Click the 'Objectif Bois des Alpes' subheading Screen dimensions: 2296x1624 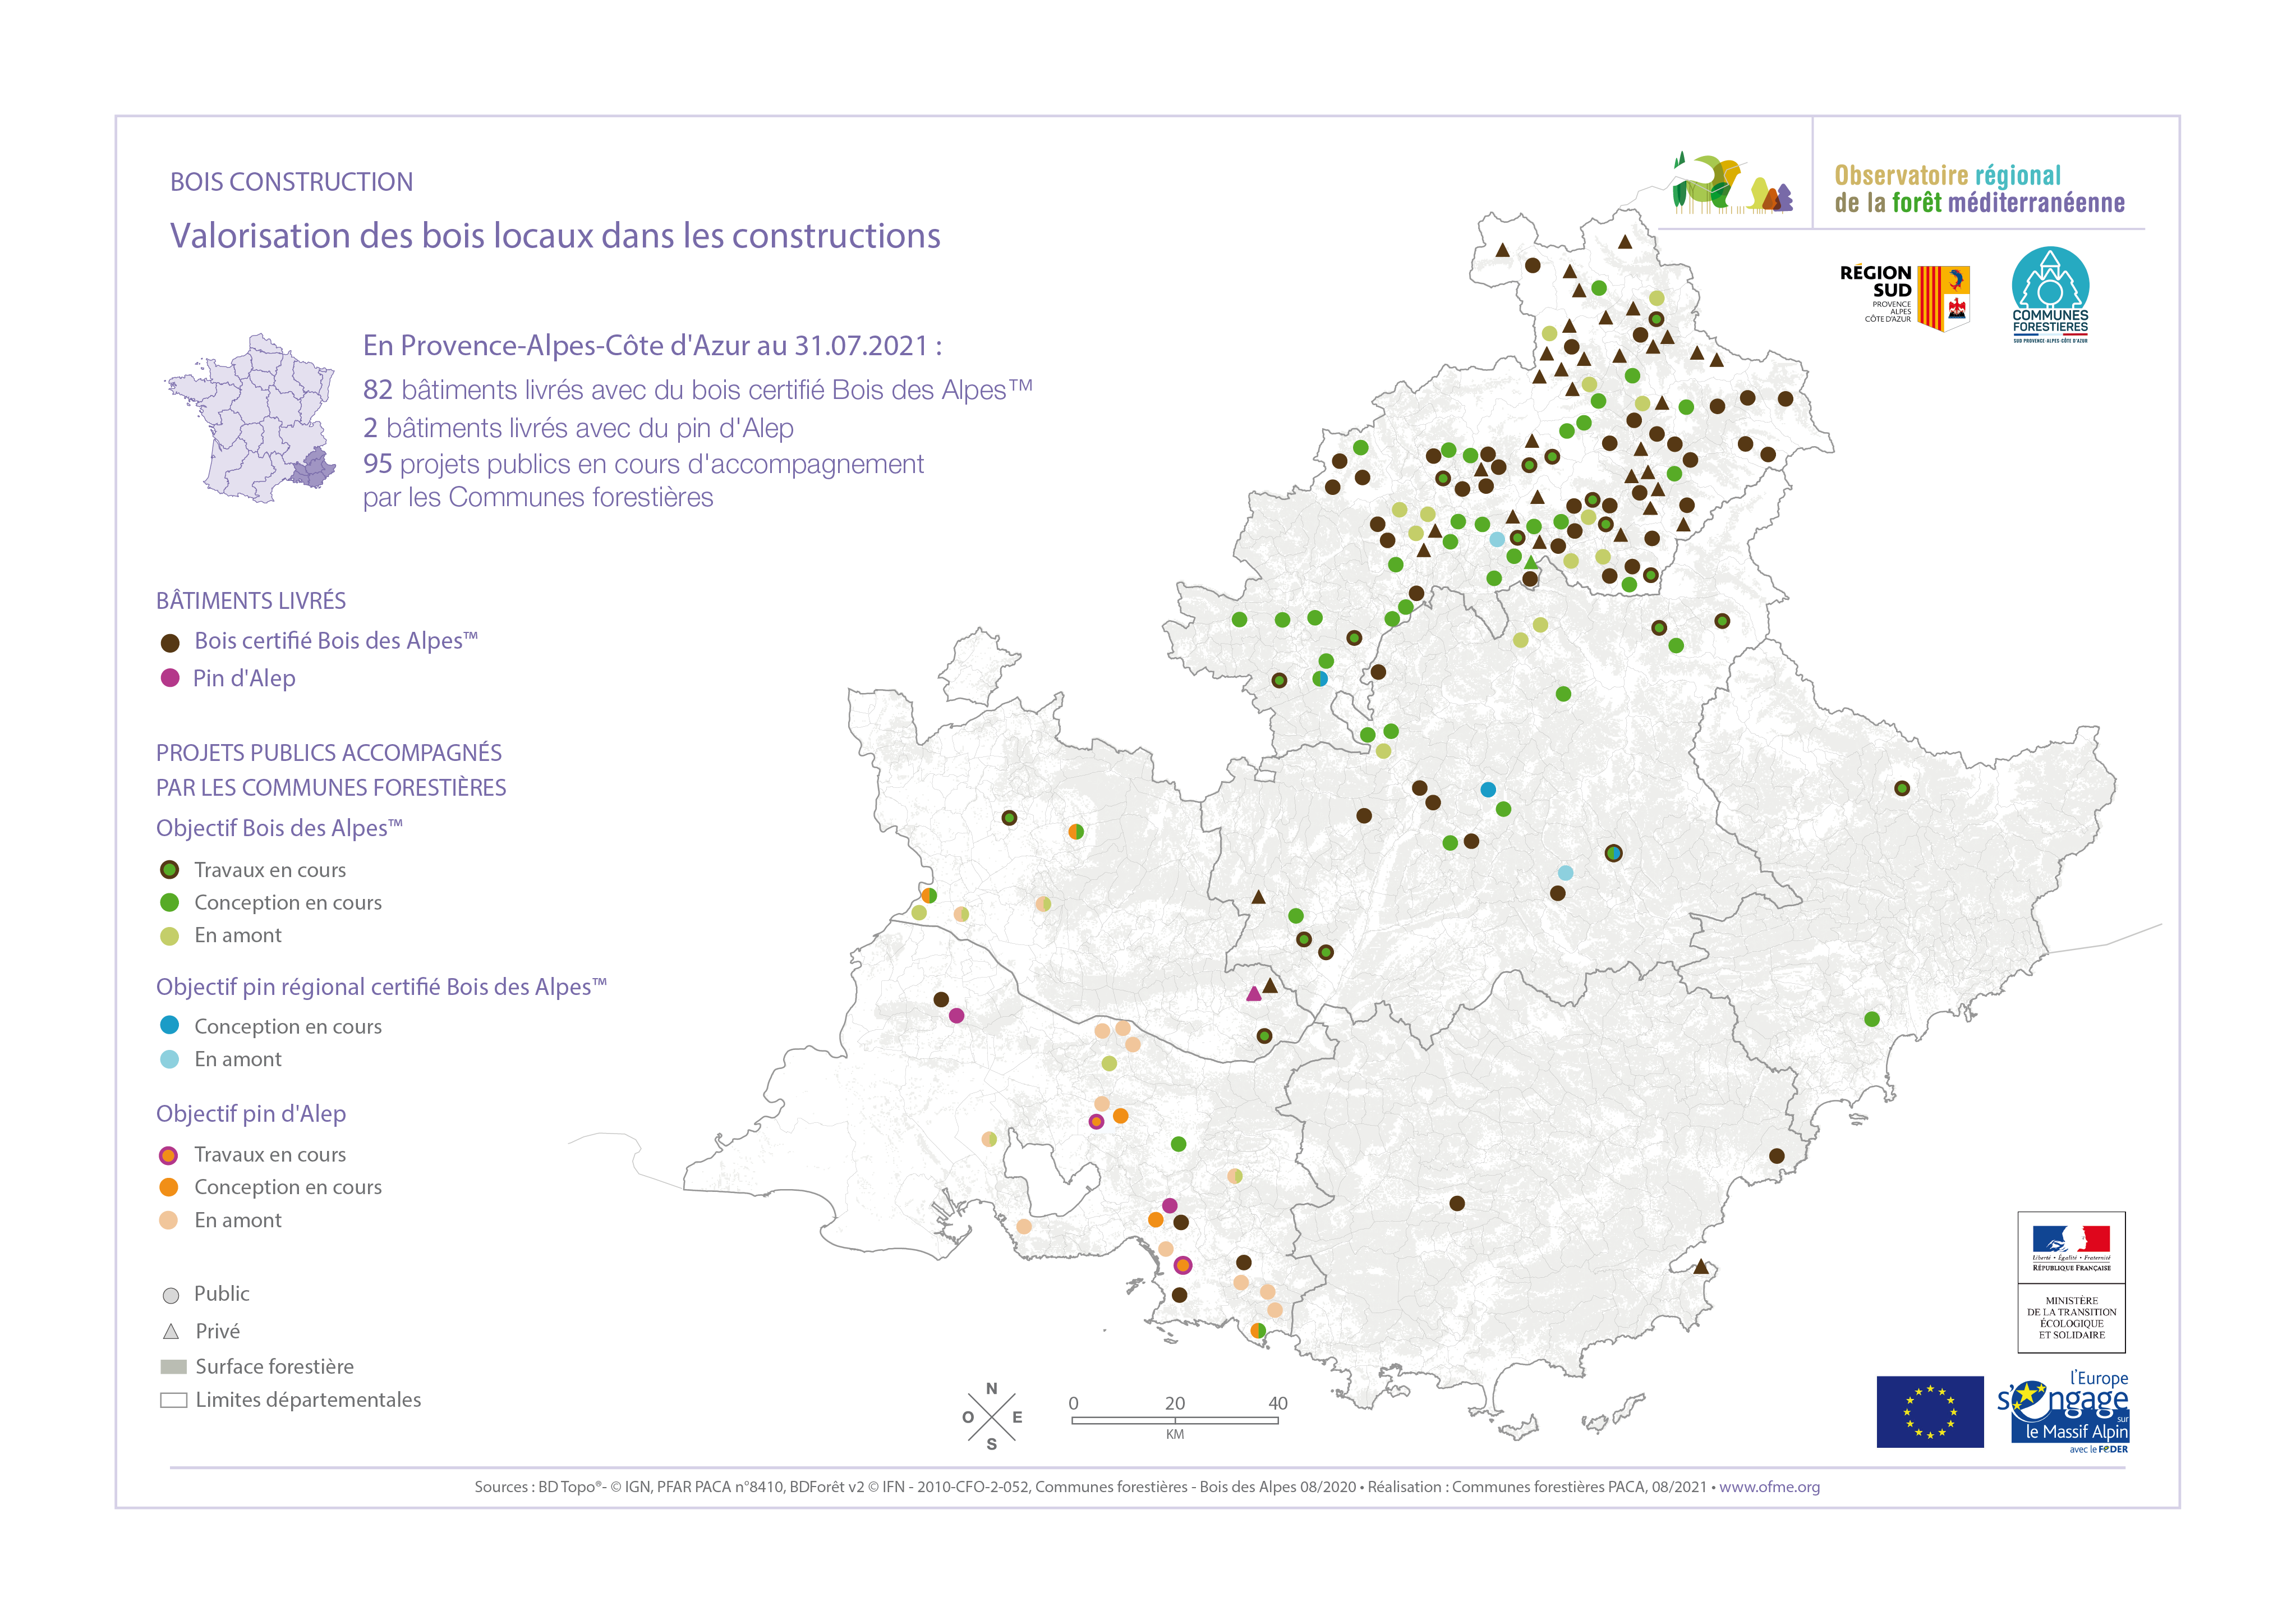pos(279,828)
